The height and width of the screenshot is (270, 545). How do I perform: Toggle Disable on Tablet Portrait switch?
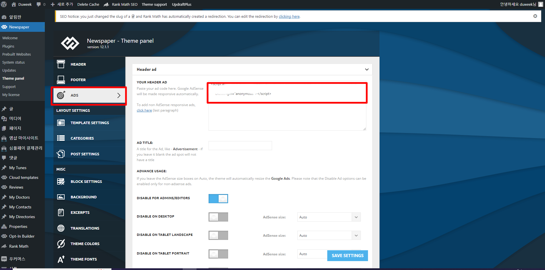[x=218, y=254]
